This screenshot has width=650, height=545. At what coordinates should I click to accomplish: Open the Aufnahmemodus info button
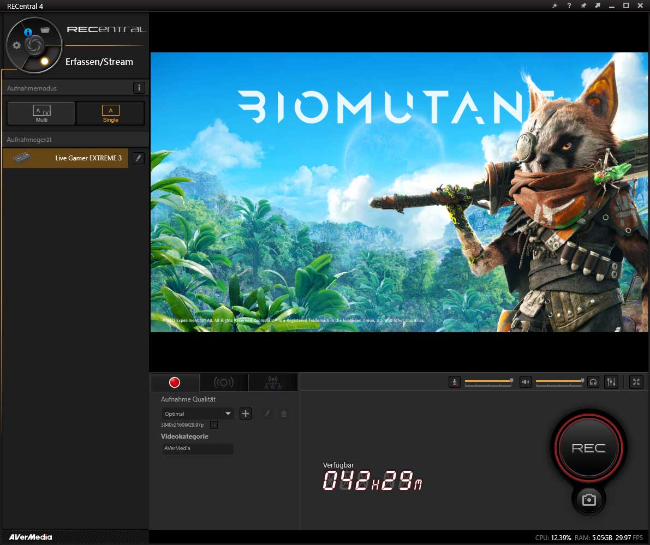point(139,88)
